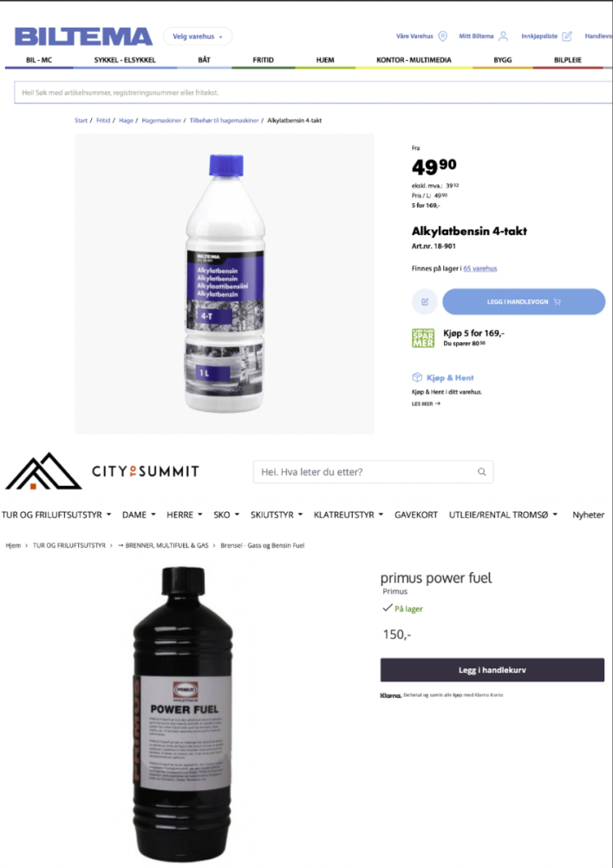613x868 pixels.
Task: Expand TUR OG FRILUFTSUTSTYR menu
Action: (x=56, y=515)
